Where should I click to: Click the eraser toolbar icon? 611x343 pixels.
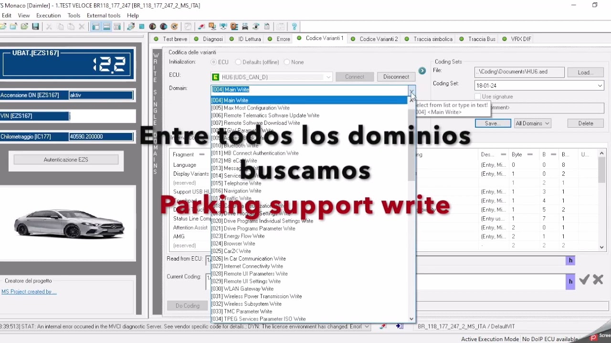(201, 27)
